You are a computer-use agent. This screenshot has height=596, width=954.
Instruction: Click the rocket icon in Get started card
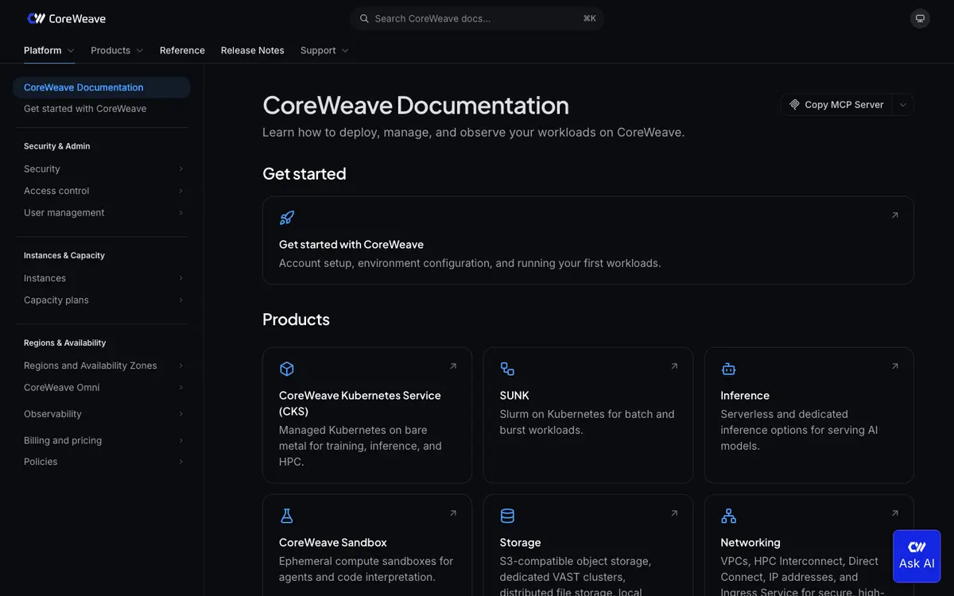[287, 218]
